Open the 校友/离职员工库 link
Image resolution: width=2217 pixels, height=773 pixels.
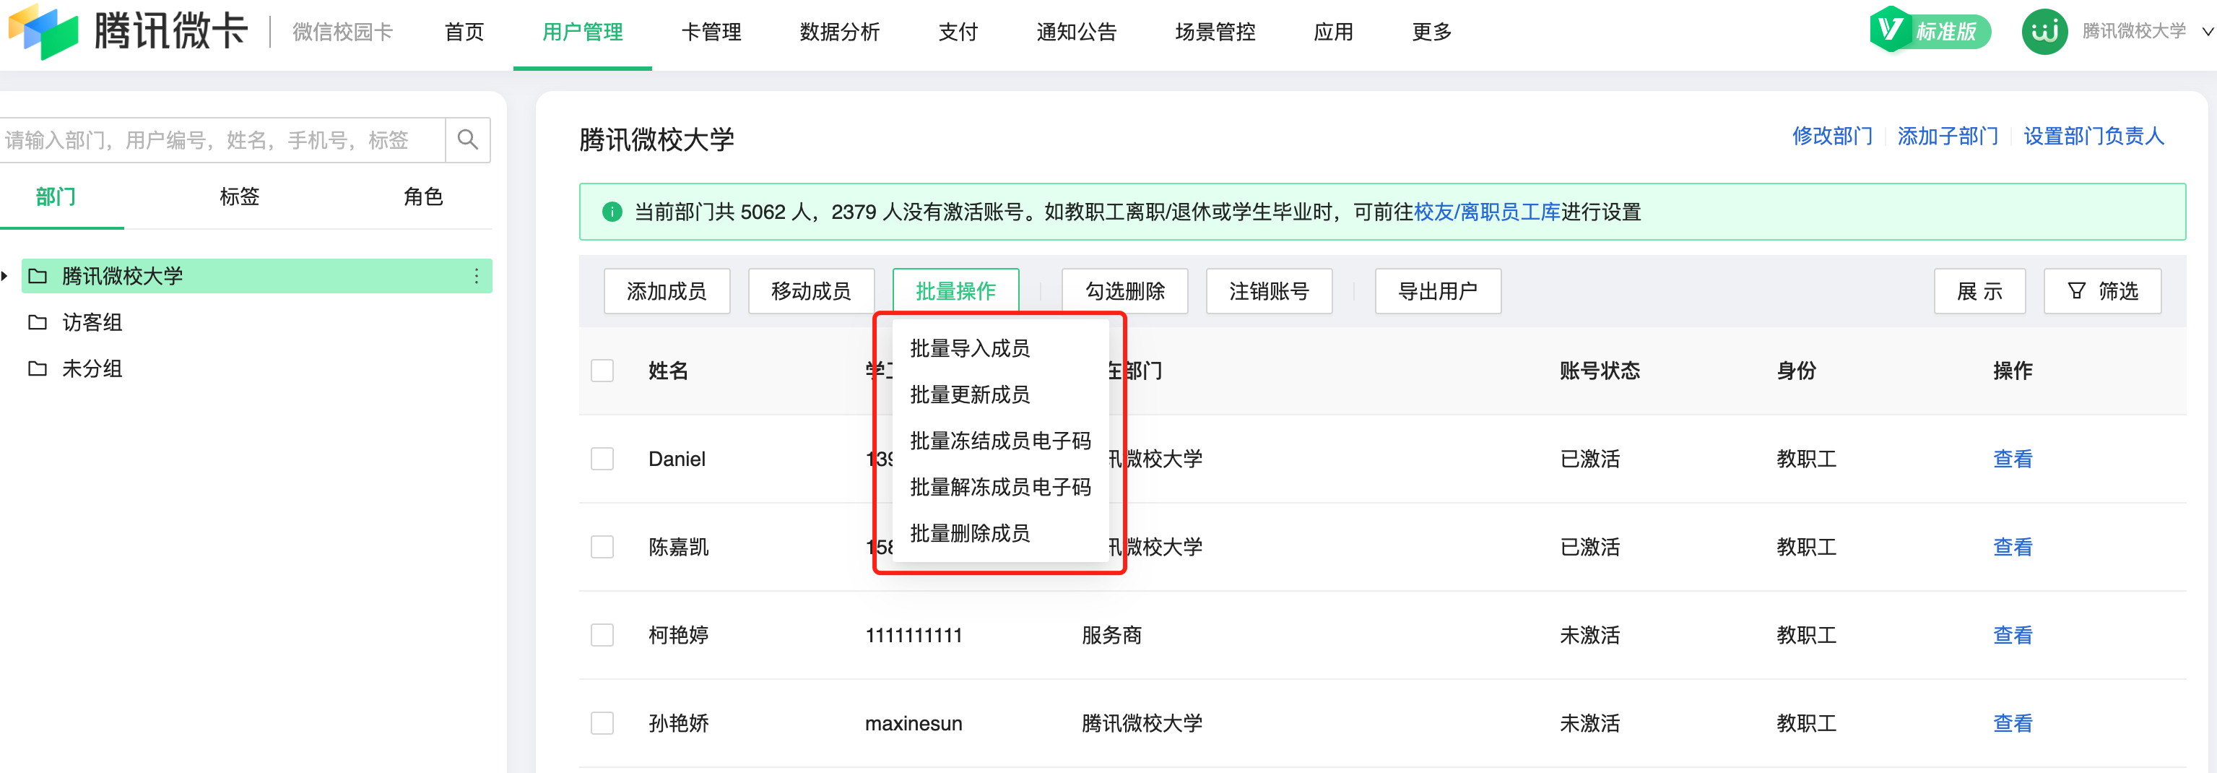[1486, 212]
